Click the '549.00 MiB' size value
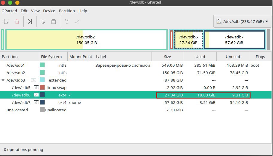Screen dimensions: 273x156 (172, 65)
